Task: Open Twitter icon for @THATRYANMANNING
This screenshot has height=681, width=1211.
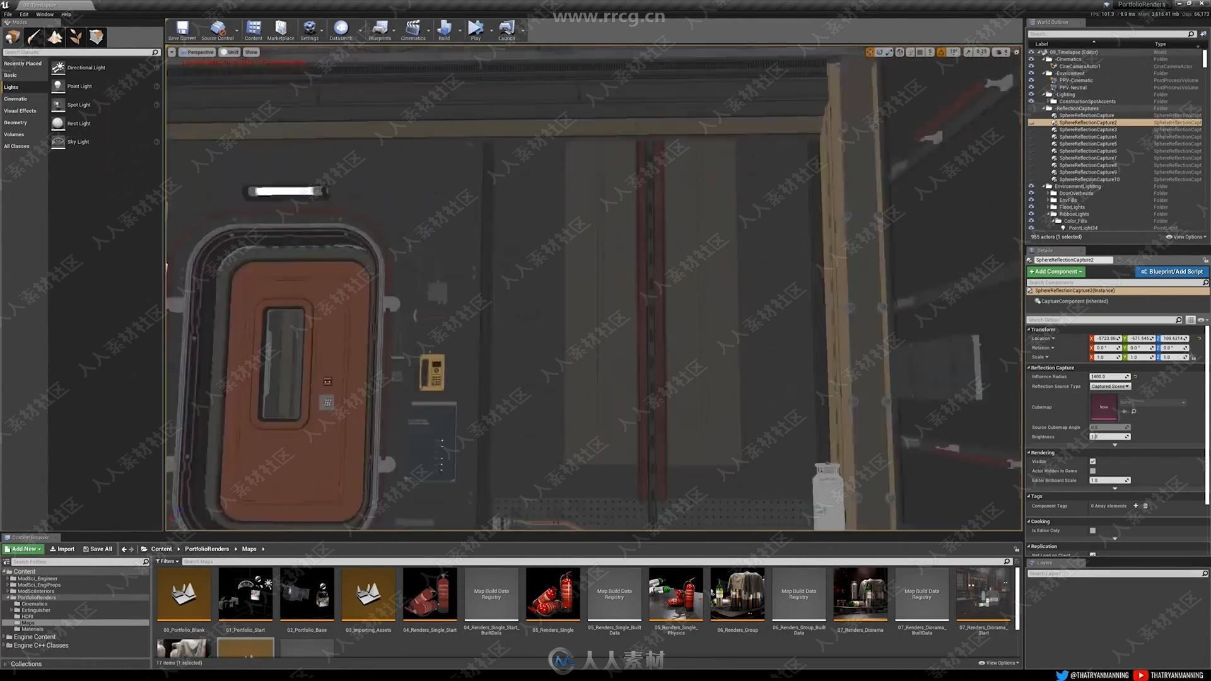Action: (1062, 675)
